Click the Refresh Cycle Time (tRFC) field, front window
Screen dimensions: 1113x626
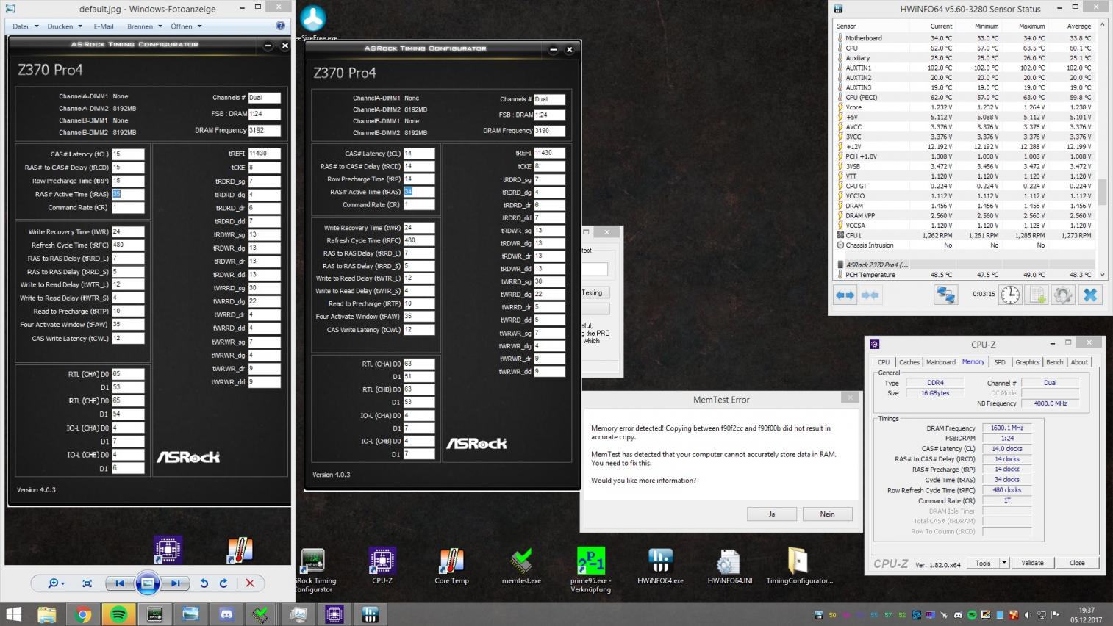click(419, 240)
